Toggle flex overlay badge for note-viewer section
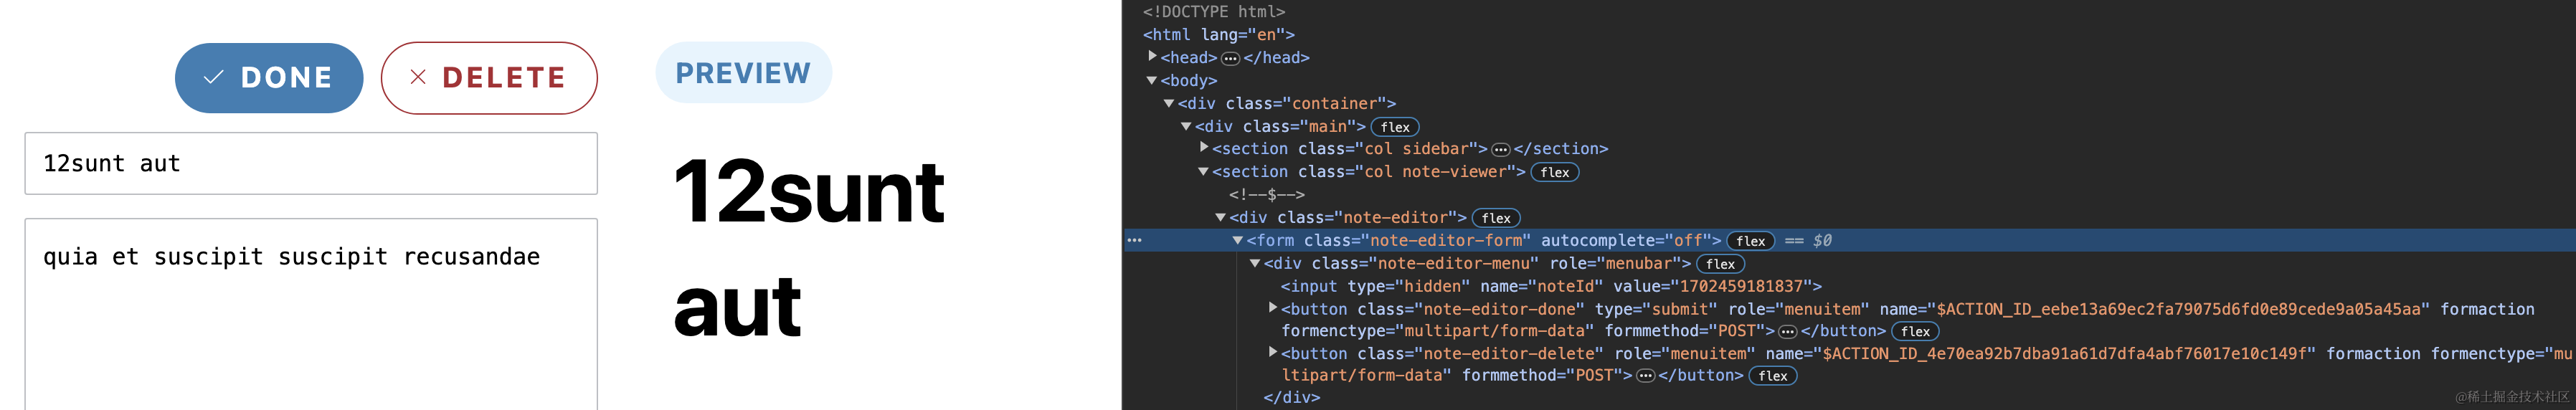The image size is (2576, 410). tap(1554, 173)
